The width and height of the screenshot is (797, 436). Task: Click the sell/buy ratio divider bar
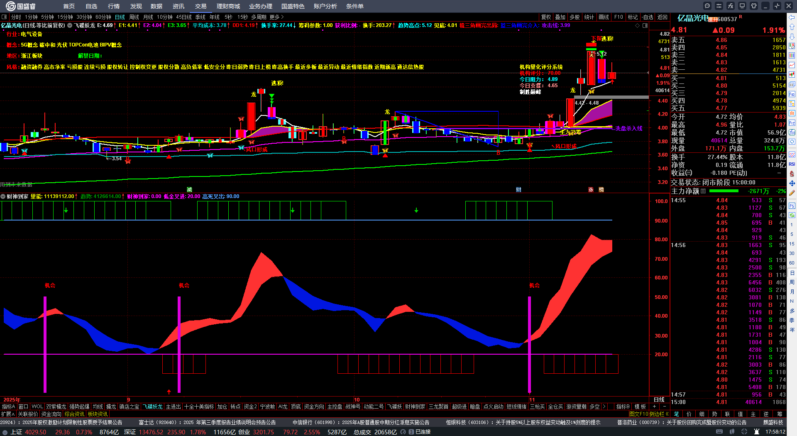(728, 74)
